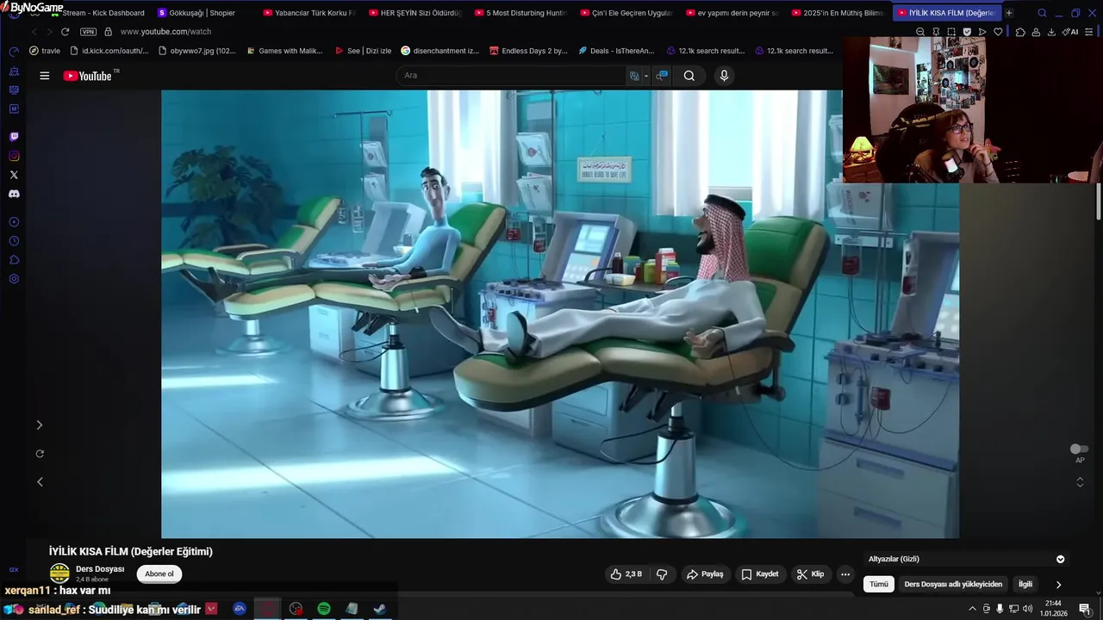The width and height of the screenshot is (1103, 620).
Task: Expand the 'Altyazılar (Gizli)' panel
Action: click(1060, 559)
